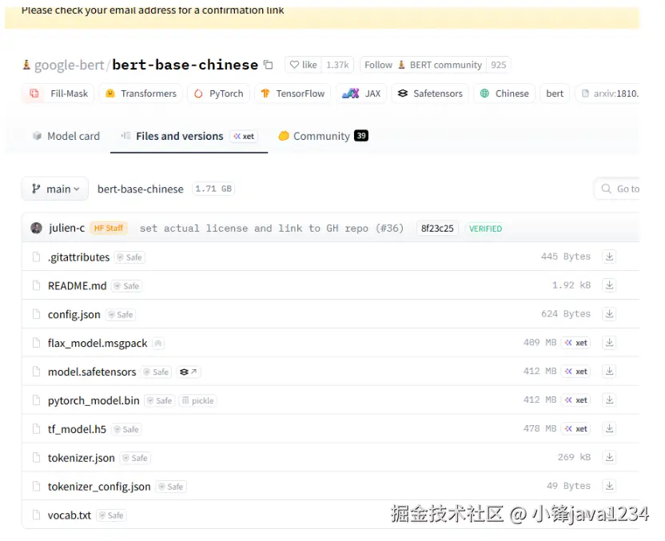
Task: Click the Safe badge on model.safetensors
Action: (x=157, y=372)
